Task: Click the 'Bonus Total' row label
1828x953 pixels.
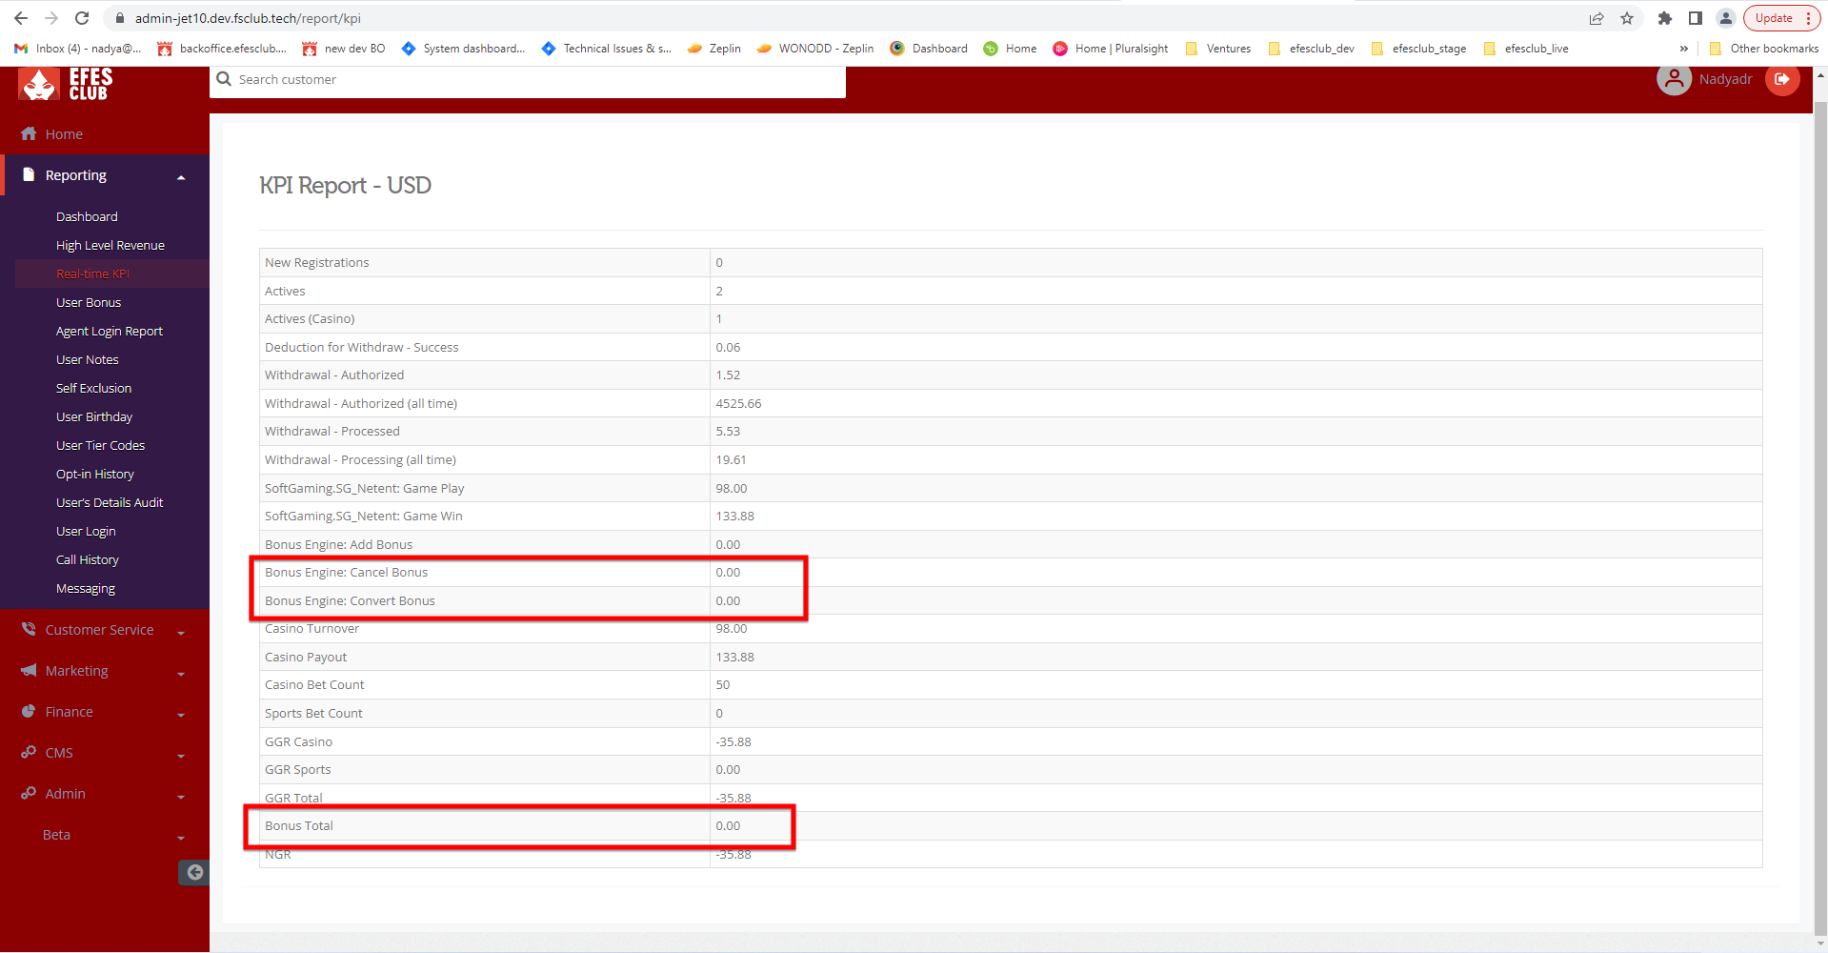Action: [299, 825]
